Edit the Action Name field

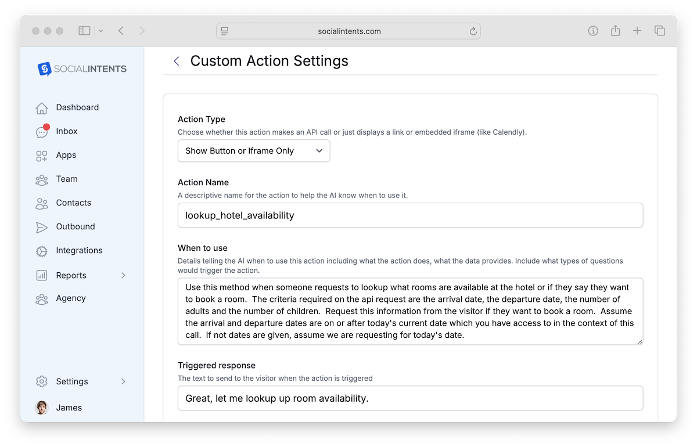point(410,215)
